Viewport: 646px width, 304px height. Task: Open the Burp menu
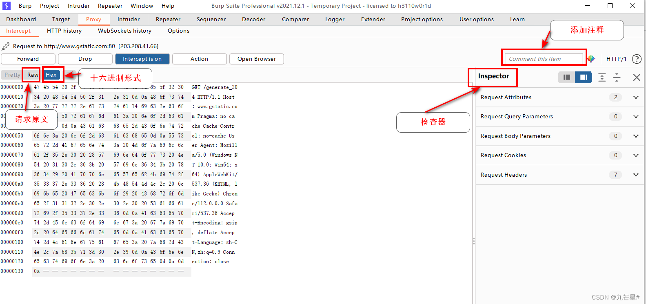point(25,6)
